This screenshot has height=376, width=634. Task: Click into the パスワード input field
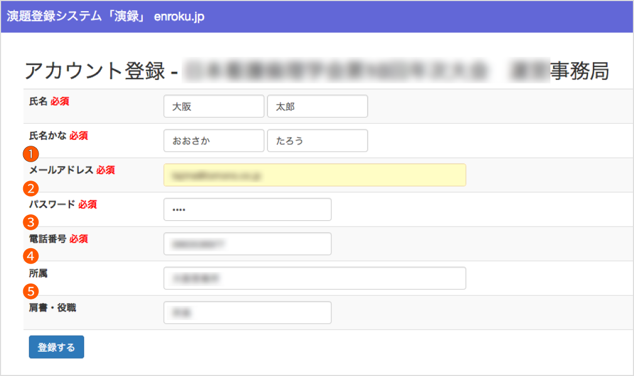[x=247, y=210]
